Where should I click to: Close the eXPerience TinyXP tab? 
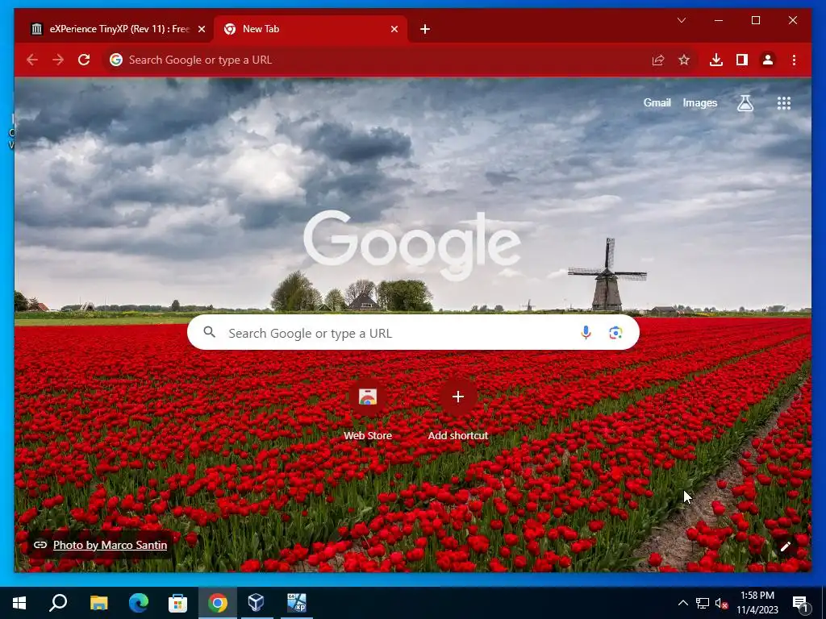point(201,29)
